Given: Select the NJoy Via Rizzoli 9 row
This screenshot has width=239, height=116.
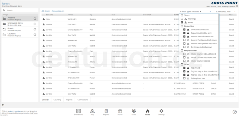Looking at the screenshot, I should point(139,19).
